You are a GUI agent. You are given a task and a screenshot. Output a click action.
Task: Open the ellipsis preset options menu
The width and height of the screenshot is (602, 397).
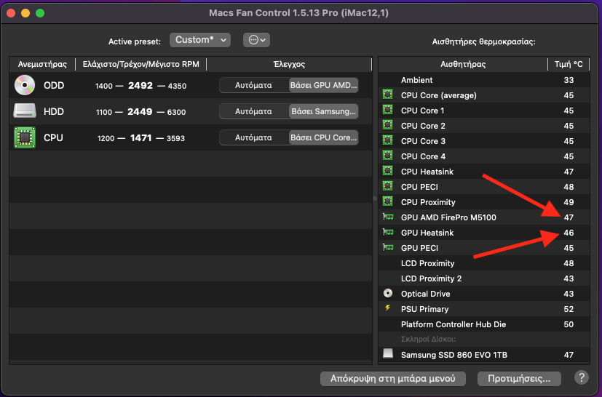(256, 40)
